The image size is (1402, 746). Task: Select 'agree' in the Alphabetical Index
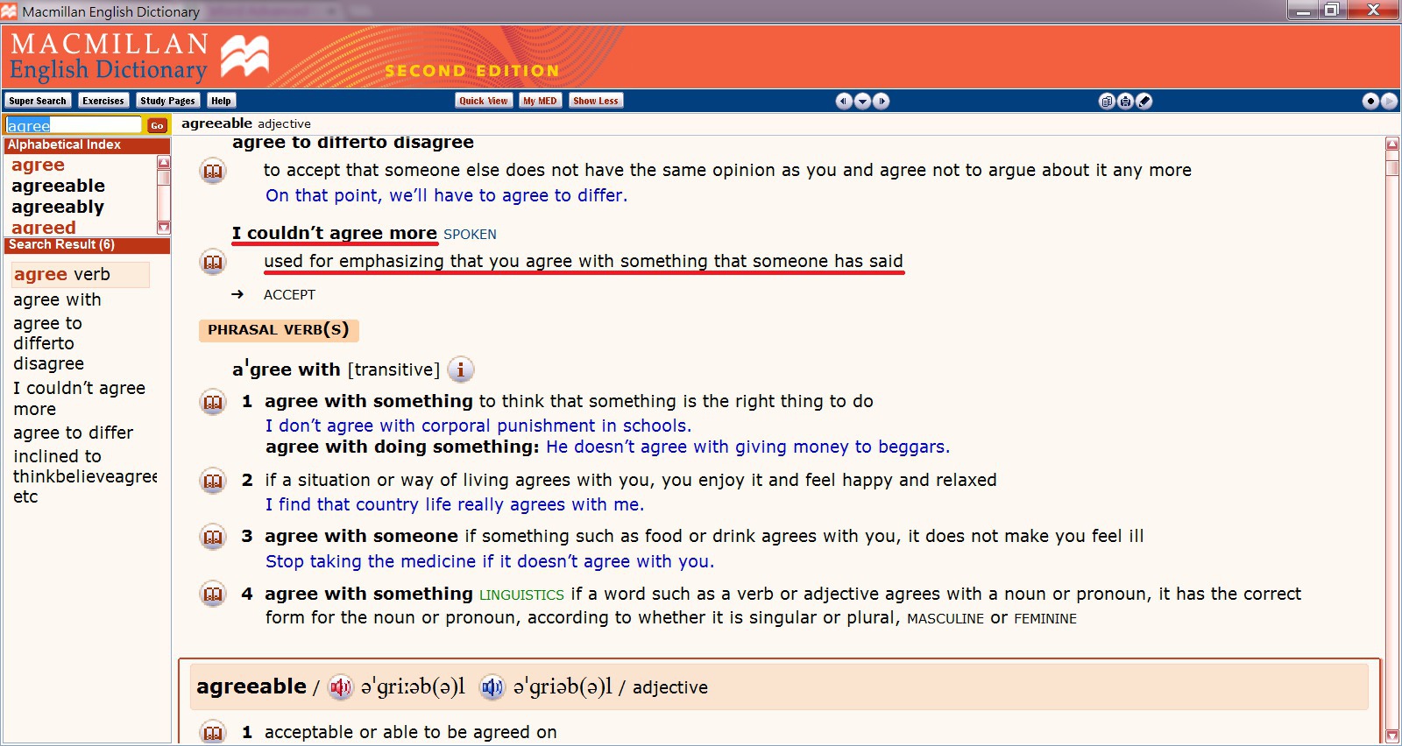[x=39, y=165]
